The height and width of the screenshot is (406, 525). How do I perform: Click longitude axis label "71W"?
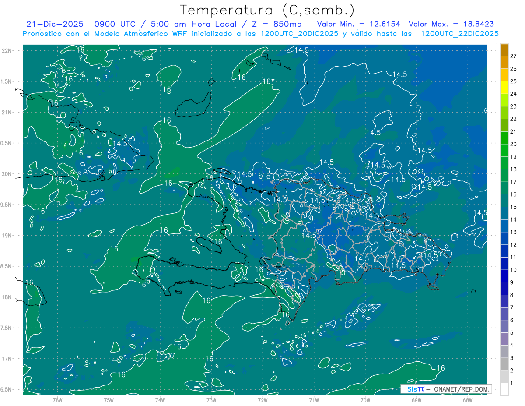[314, 399]
